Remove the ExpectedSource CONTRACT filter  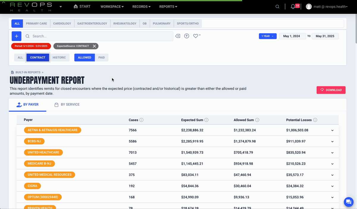pos(94,46)
